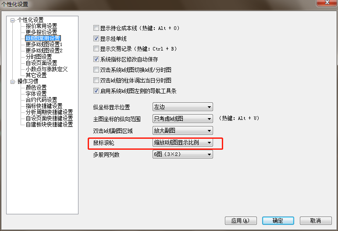Collapse the 个性化设置 tree node

[x=13, y=20]
